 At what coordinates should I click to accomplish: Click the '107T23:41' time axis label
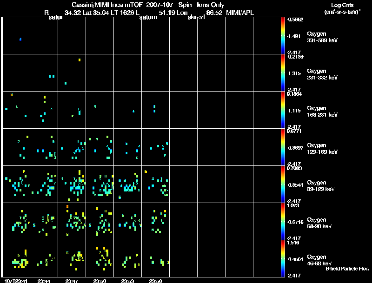[x=16, y=281]
